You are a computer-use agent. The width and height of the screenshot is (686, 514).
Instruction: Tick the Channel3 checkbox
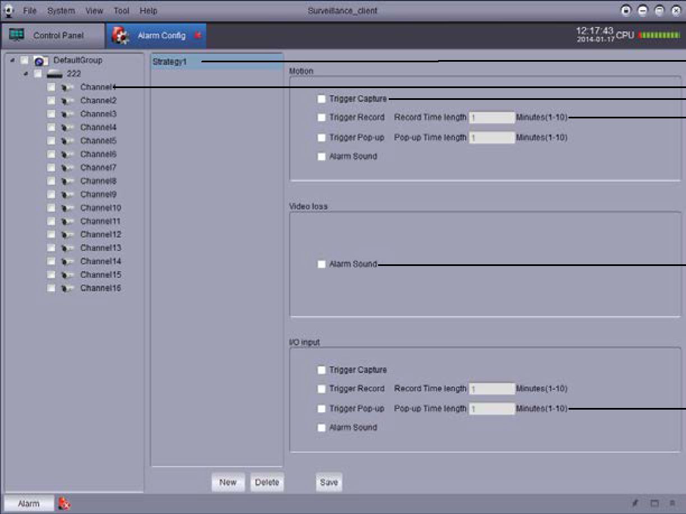click(x=51, y=114)
